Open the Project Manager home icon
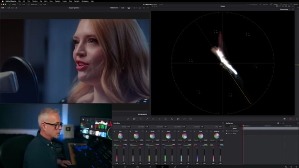This screenshot has width=299, height=168. [x=291, y=167]
